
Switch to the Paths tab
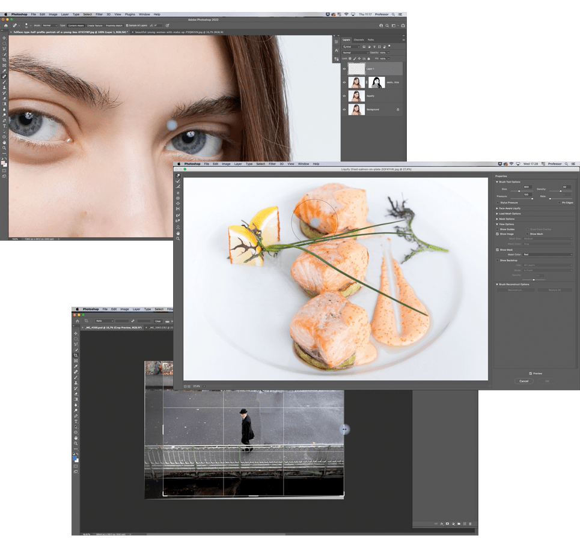click(x=371, y=40)
